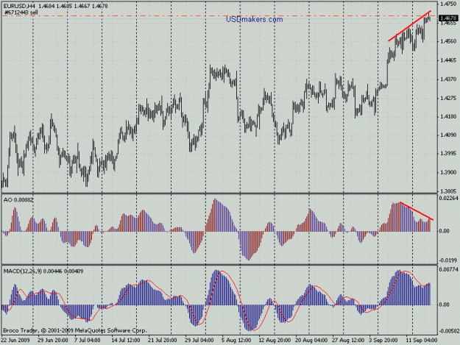Screen dimensions: 460x345
Task: Click the 29 Jun 20:00 time label
Action: 53,341
